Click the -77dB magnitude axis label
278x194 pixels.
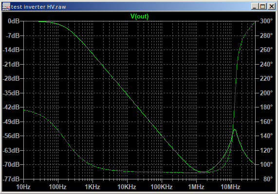coord(11,179)
